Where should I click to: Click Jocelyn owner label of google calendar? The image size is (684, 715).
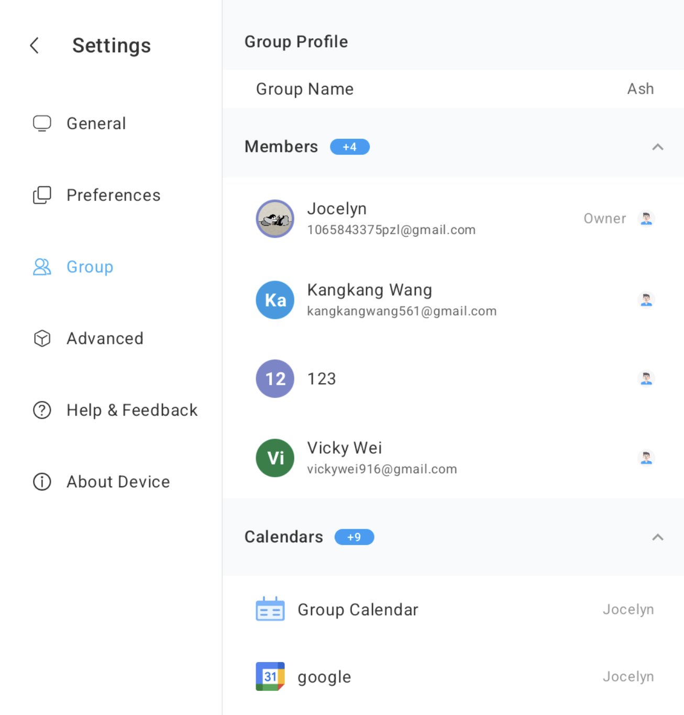point(628,676)
